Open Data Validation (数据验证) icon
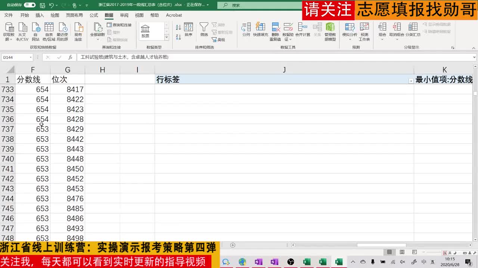 pos(288,27)
